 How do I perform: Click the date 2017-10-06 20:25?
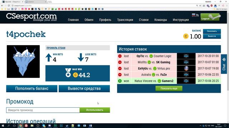(208, 81)
